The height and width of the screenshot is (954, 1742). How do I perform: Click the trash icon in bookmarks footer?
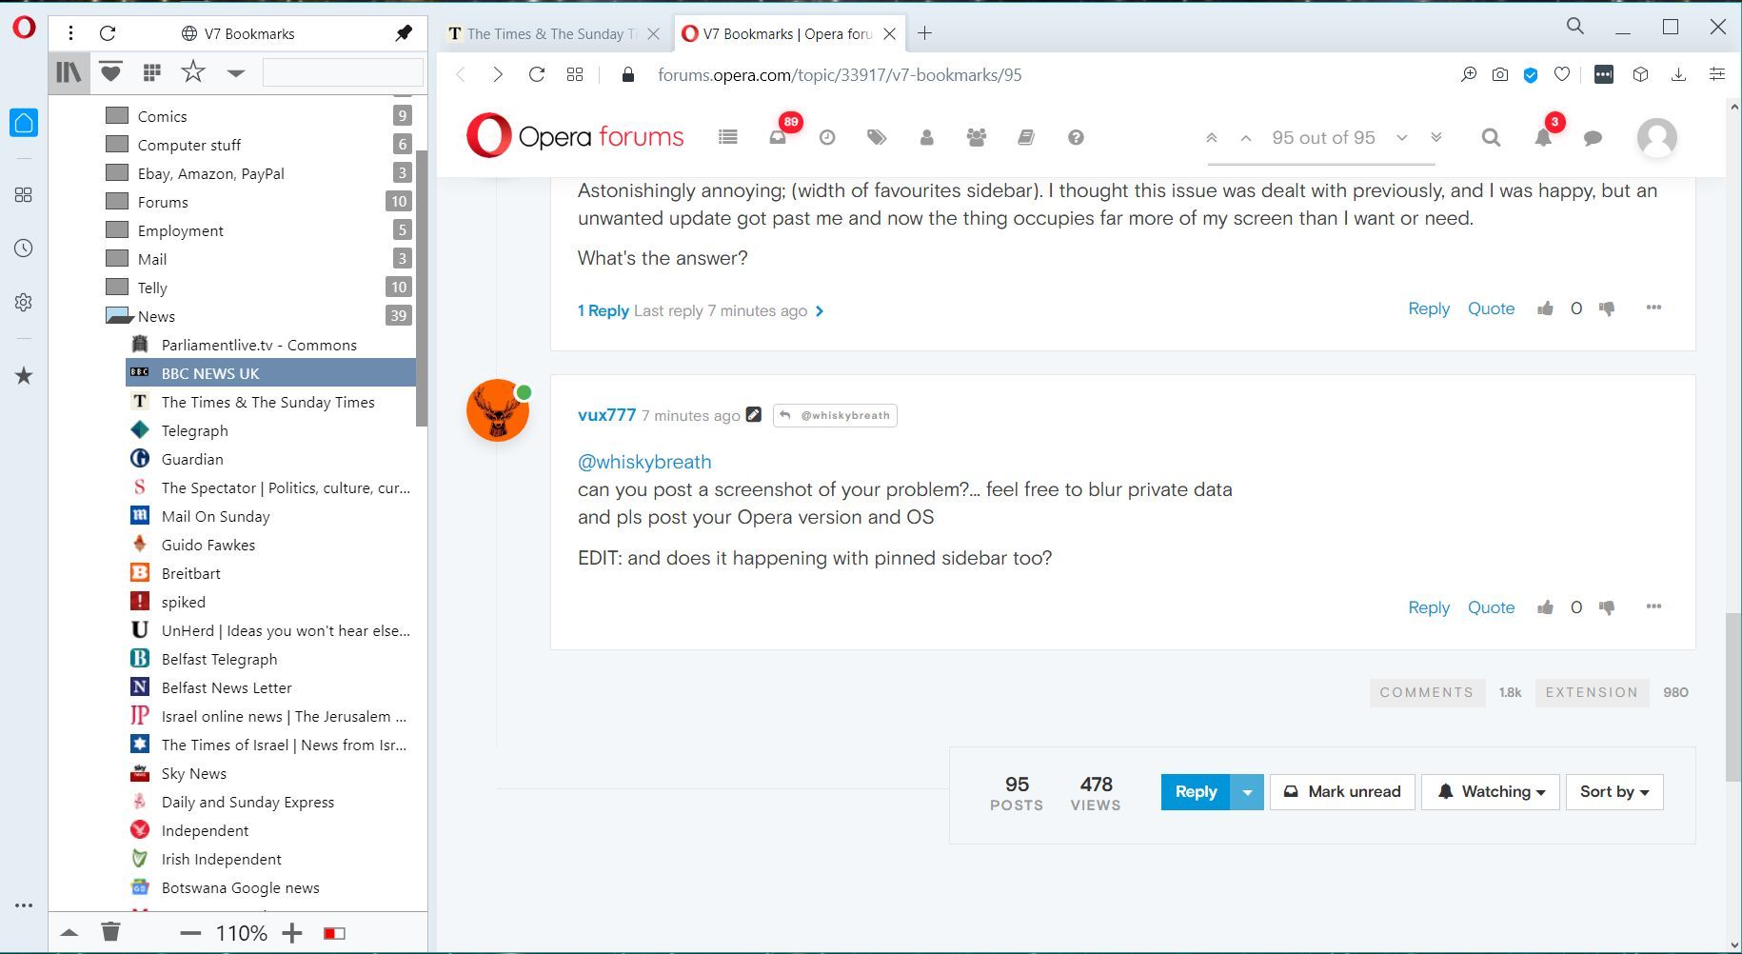coord(111,932)
